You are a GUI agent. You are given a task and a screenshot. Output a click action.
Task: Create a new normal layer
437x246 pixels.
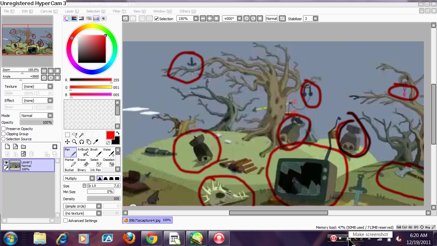[x=7, y=147]
